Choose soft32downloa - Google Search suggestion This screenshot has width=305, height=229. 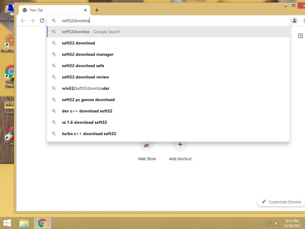tap(169, 32)
